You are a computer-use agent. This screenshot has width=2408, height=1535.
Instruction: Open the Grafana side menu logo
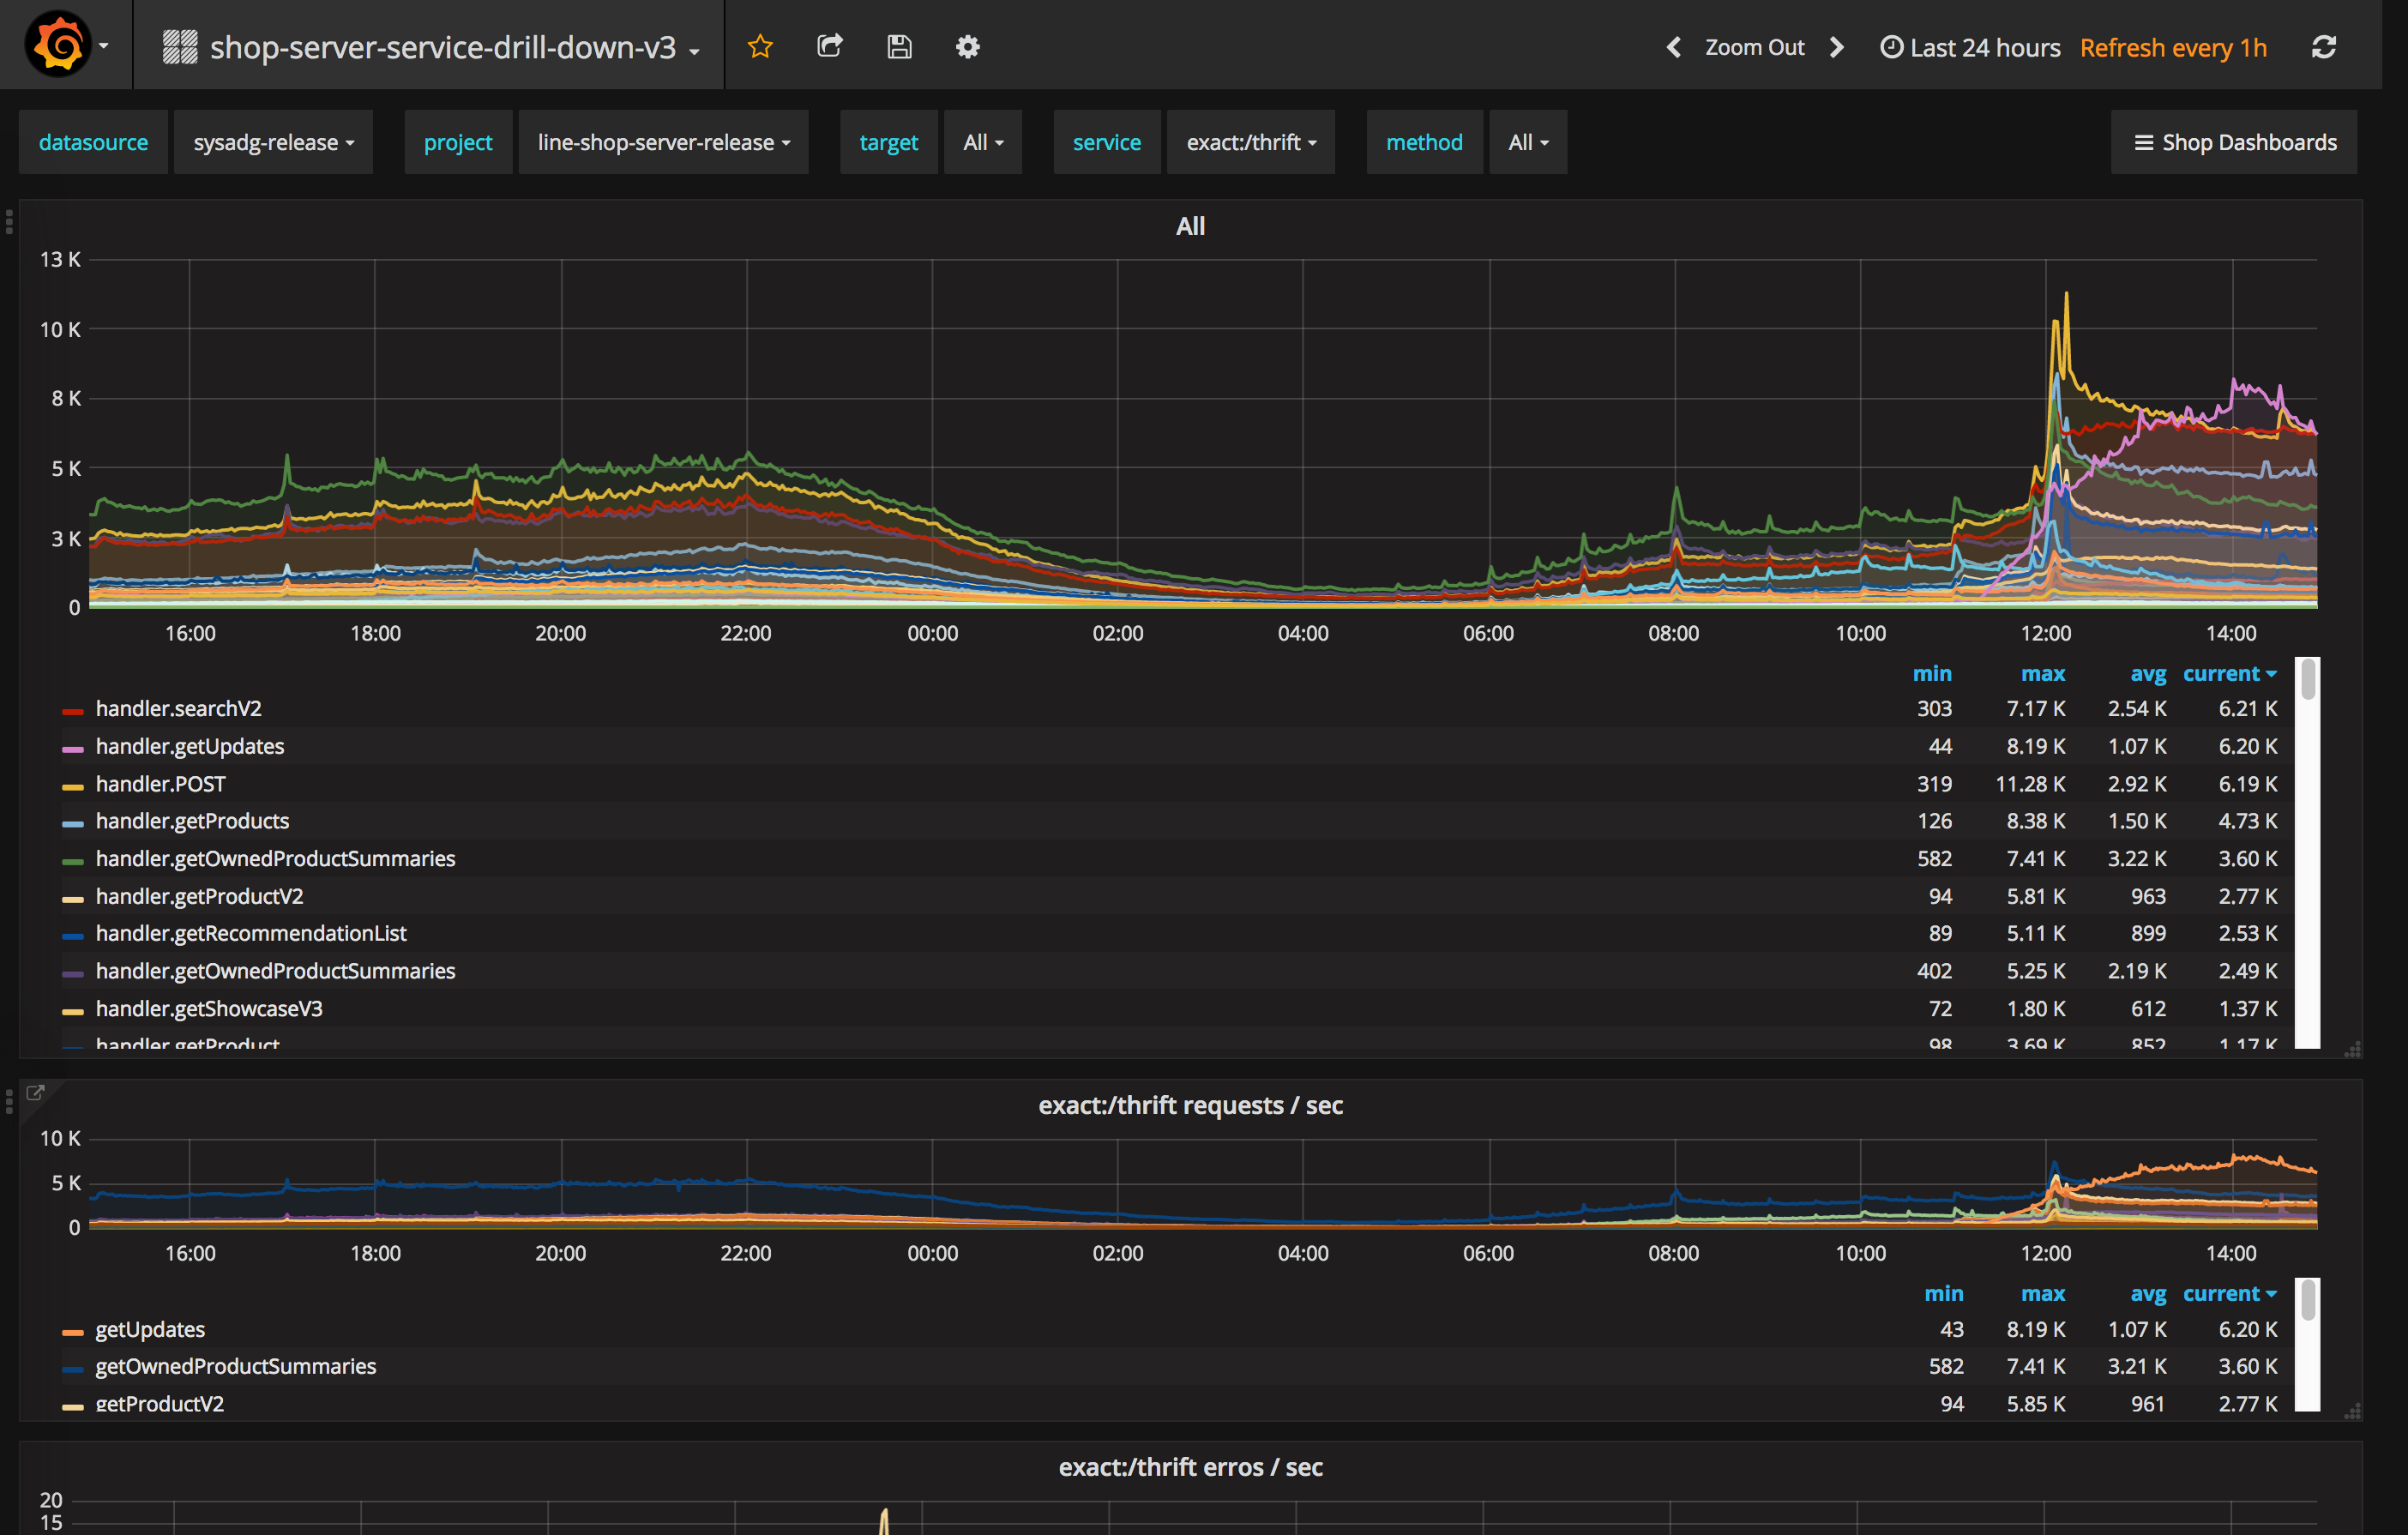[x=57, y=44]
